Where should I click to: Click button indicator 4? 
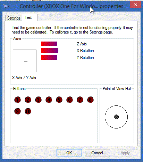coord(49,100)
